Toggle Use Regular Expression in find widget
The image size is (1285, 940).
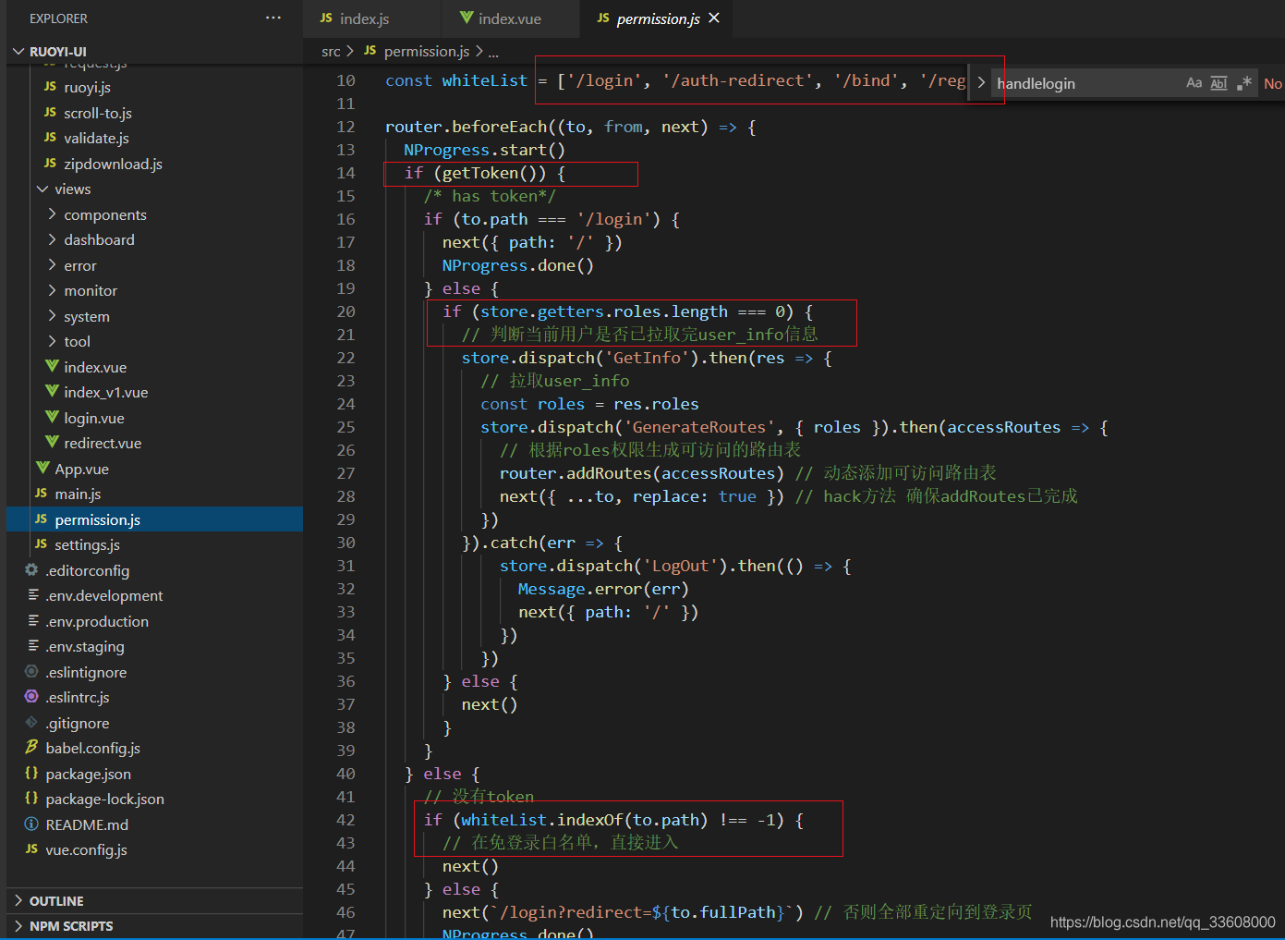point(1244,83)
